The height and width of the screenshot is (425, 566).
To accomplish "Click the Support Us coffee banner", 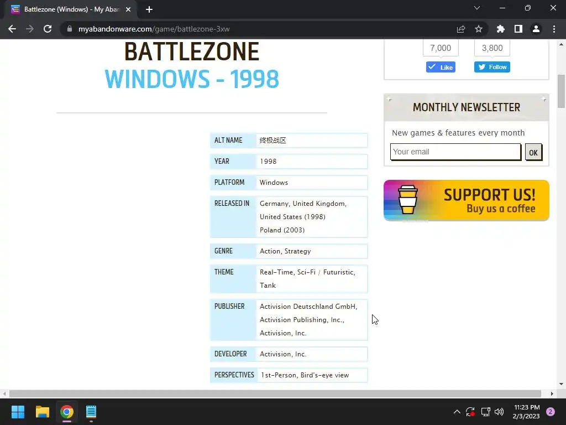I will click(467, 200).
